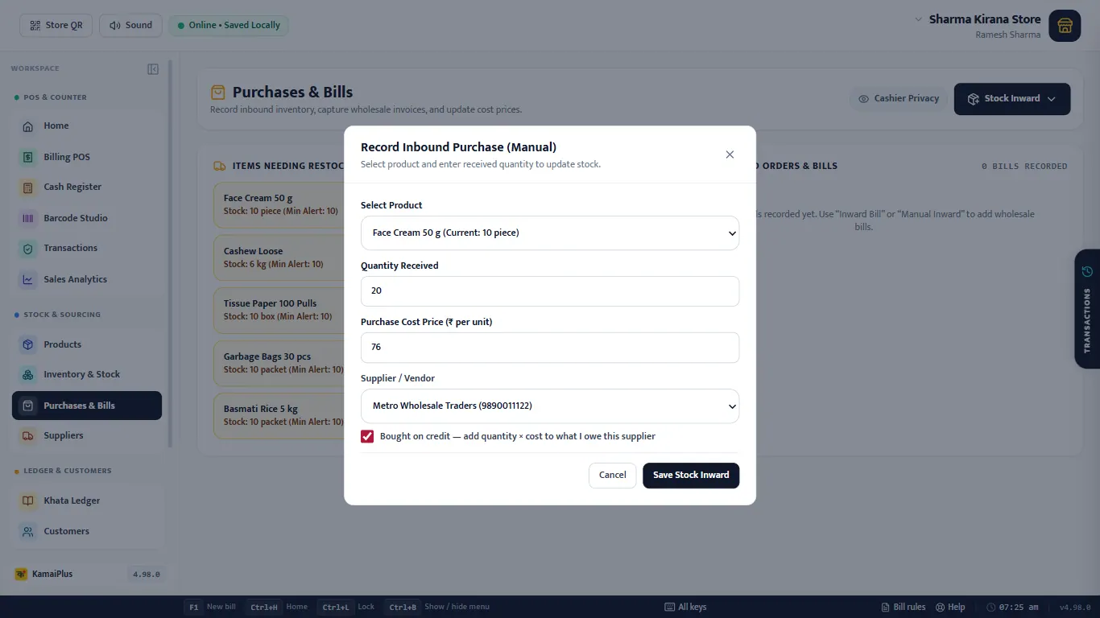This screenshot has height=618, width=1100.
Task: Toggle Cashier Privacy mode
Action: 899,98
